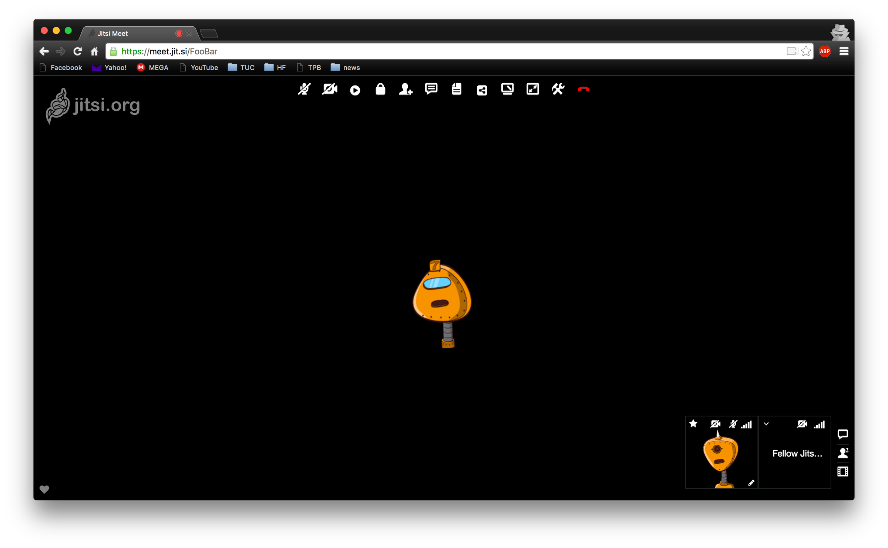
Task: Toggle film strip visibility icon
Action: (843, 472)
